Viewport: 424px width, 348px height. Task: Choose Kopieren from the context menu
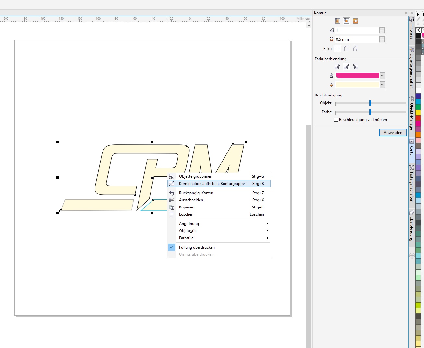tap(219, 207)
